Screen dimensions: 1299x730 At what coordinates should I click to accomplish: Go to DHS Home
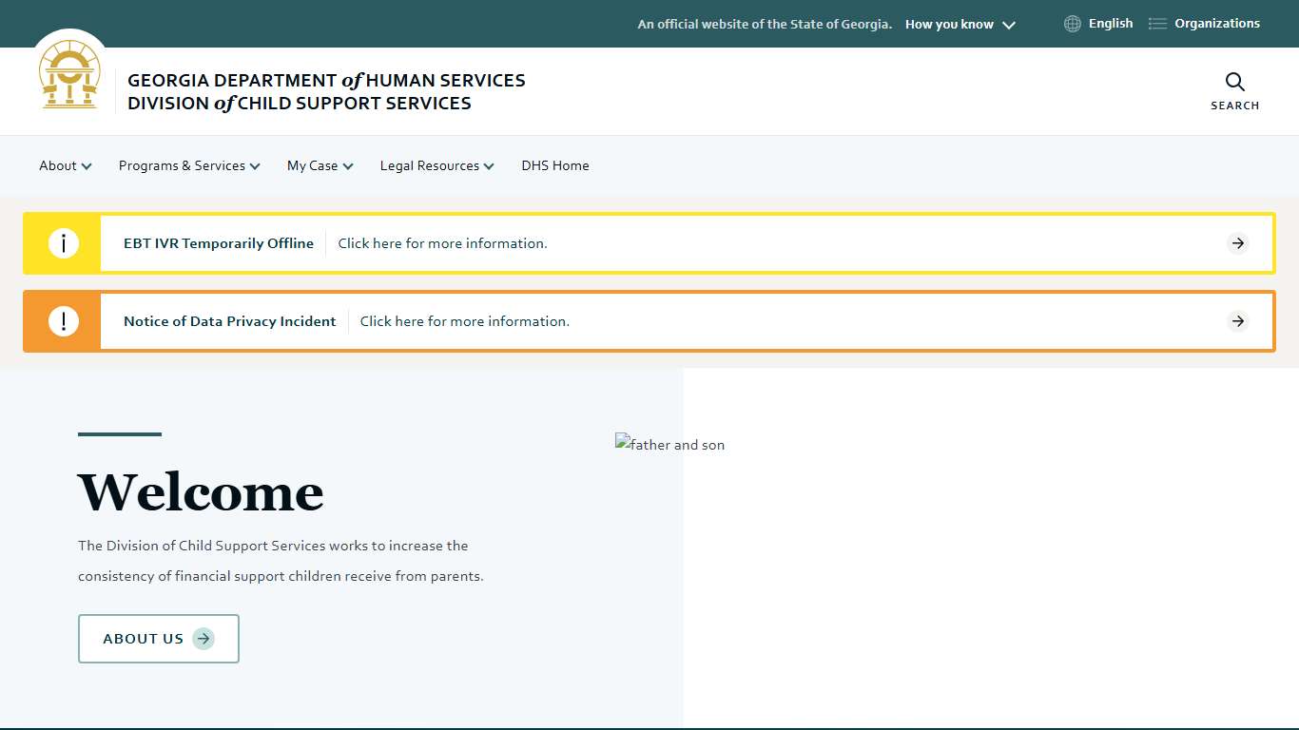tap(554, 165)
